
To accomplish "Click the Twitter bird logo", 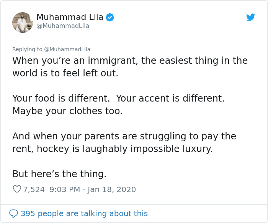I will 250,17.
